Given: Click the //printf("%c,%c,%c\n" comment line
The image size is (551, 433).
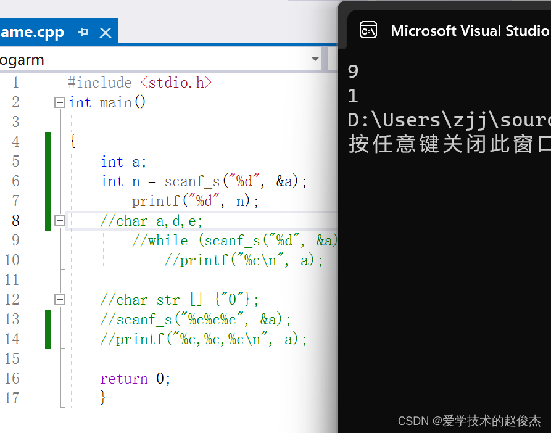Looking at the screenshot, I should (x=203, y=339).
